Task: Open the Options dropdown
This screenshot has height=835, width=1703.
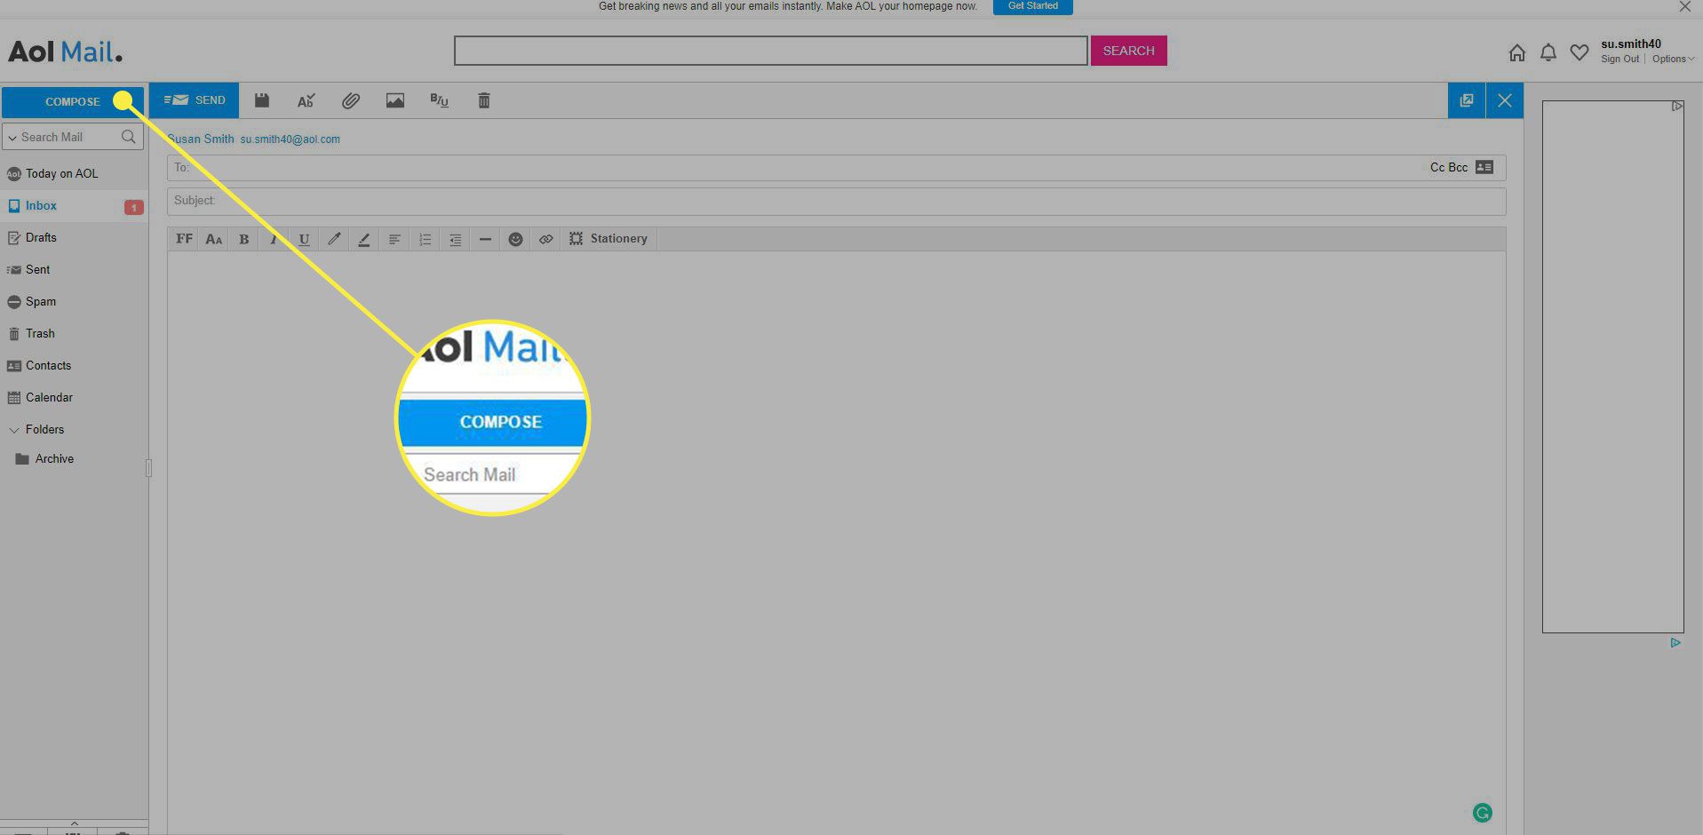Action: click(1673, 60)
